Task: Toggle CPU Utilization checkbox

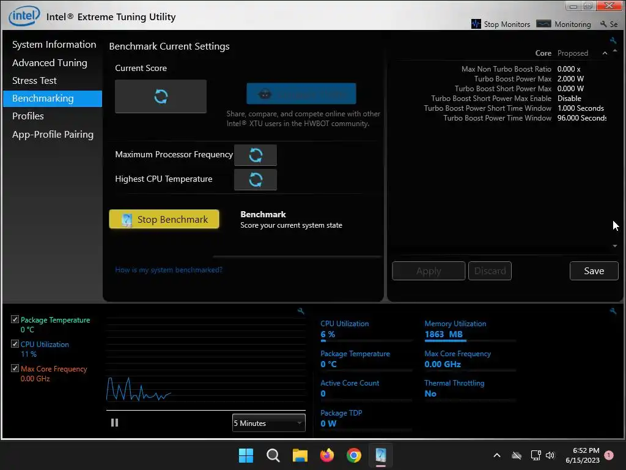Action: [x=15, y=344]
